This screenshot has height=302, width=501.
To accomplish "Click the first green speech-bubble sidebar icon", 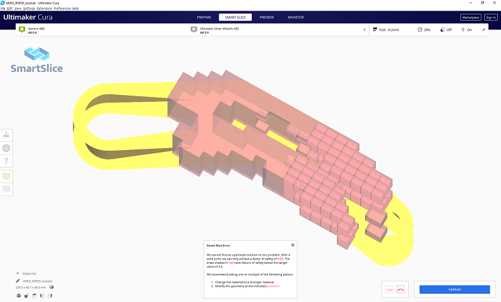I will click(x=6, y=176).
